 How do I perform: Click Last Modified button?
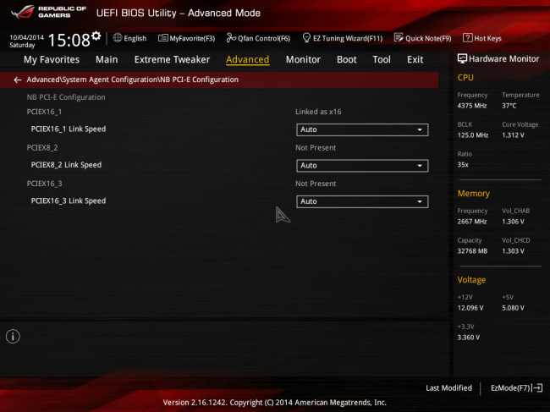[x=448, y=388]
